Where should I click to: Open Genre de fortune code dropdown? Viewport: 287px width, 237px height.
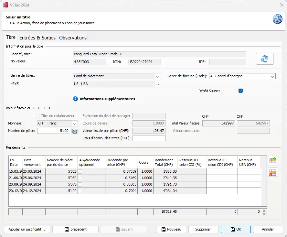pyautogui.click(x=272, y=76)
